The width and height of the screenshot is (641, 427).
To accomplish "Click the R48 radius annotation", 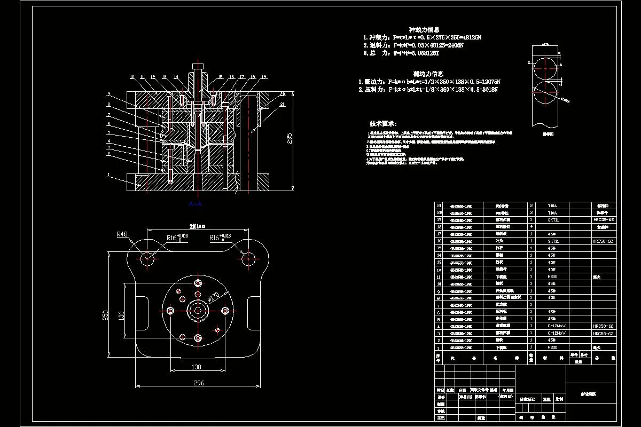I will pos(123,234).
